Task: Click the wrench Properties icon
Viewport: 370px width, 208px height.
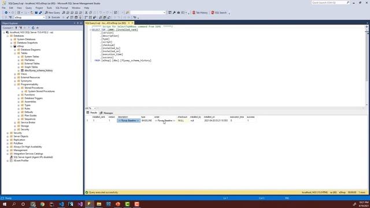Action: (x=174, y=13)
